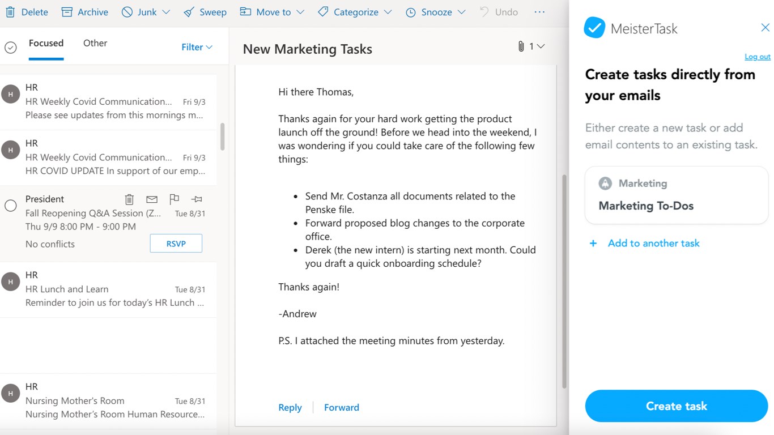Delete the President email using trash icon
774x435 pixels.
tap(129, 199)
